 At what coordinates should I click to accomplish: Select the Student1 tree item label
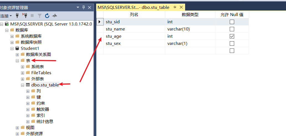[30, 48]
